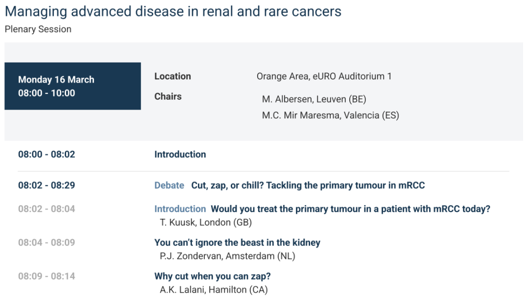Click the 08:02 - 08:29 time slot
Viewport: 529px width, 298px height.
click(x=47, y=185)
